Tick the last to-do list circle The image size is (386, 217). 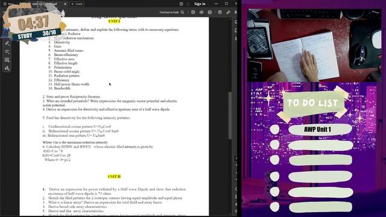274,207
